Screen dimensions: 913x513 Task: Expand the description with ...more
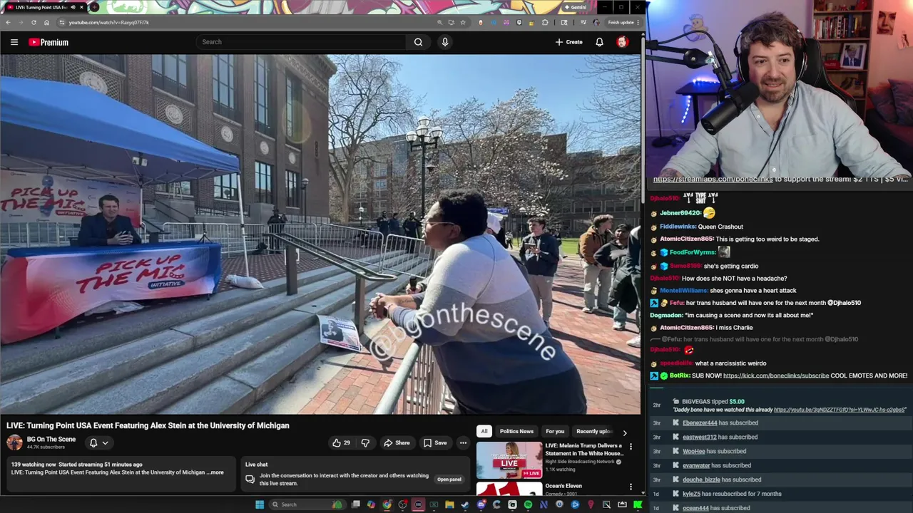click(x=215, y=472)
